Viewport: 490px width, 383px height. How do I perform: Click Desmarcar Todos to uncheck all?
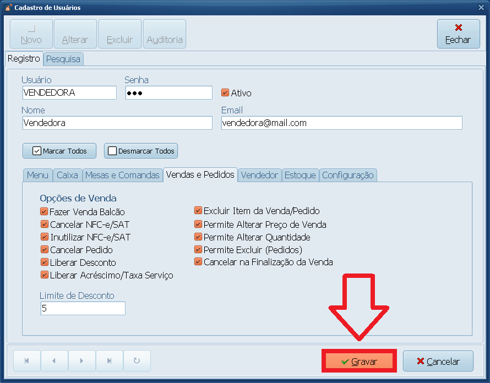click(x=141, y=151)
